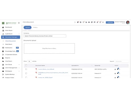Open the badged share icon for Invoice_Boston_Jan_2022.pdf
Image resolution: width=131 pixels, height=98 pixels.
[118, 69]
